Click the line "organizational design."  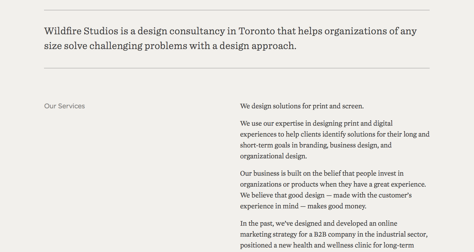[x=273, y=156]
